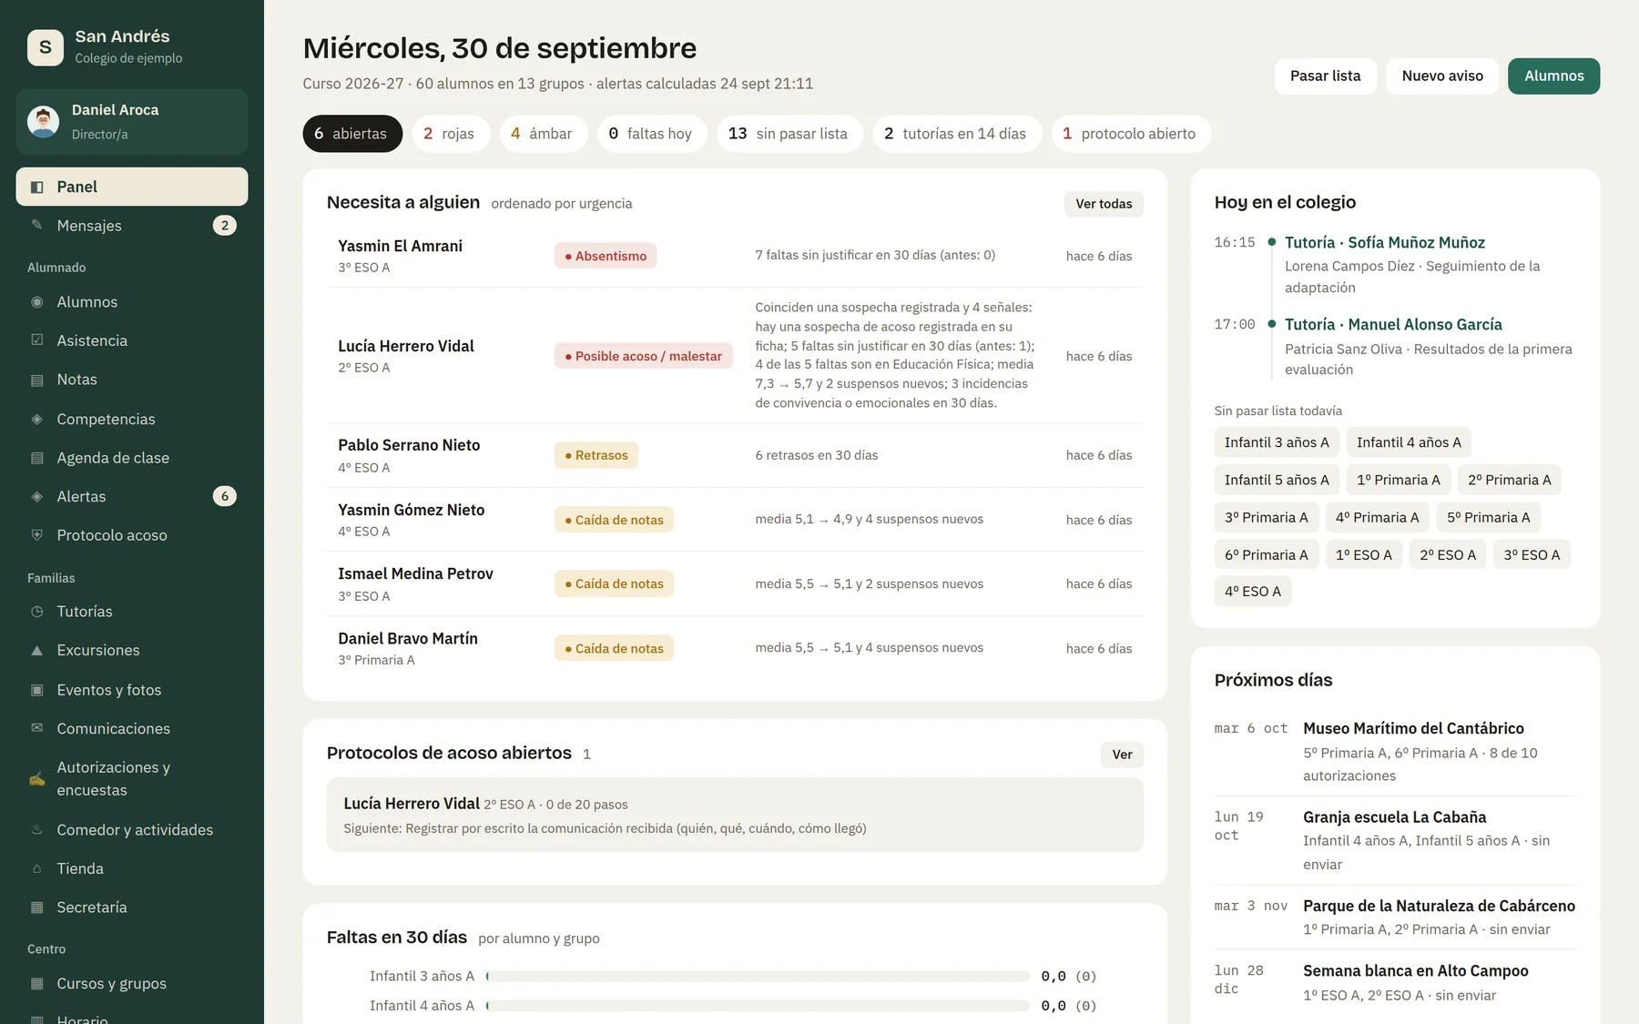
Task: Click the Protocolo acoso shield icon
Action: pos(37,535)
